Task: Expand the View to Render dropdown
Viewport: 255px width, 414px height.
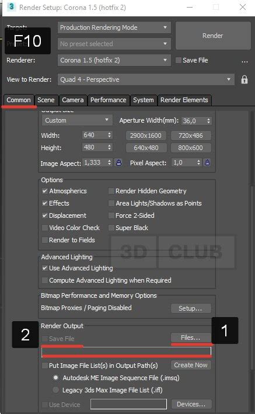Action: [x=146, y=79]
